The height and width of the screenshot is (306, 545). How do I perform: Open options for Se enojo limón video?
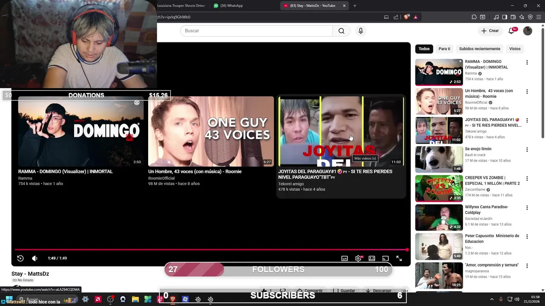coord(527,150)
